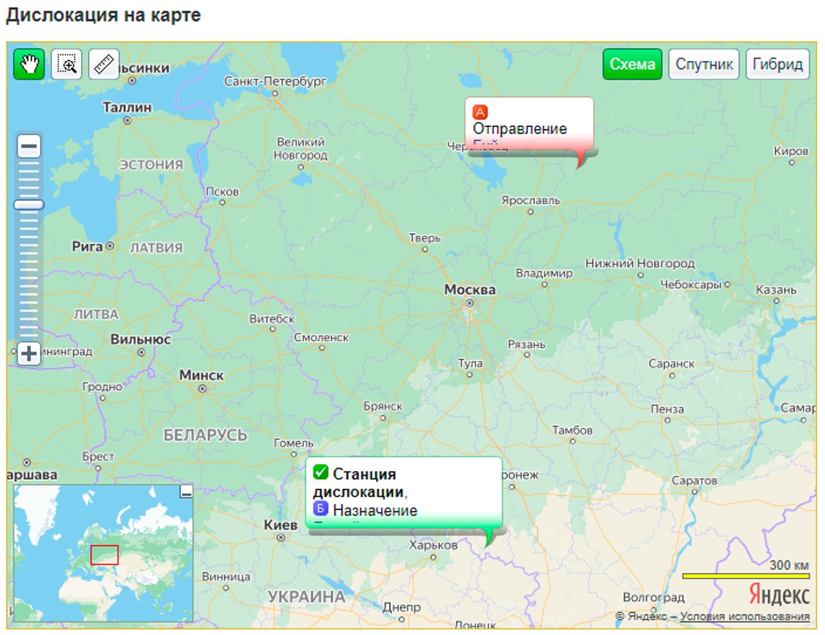Click the Москва city label
Viewport: 825px width, 635px height.
(469, 290)
